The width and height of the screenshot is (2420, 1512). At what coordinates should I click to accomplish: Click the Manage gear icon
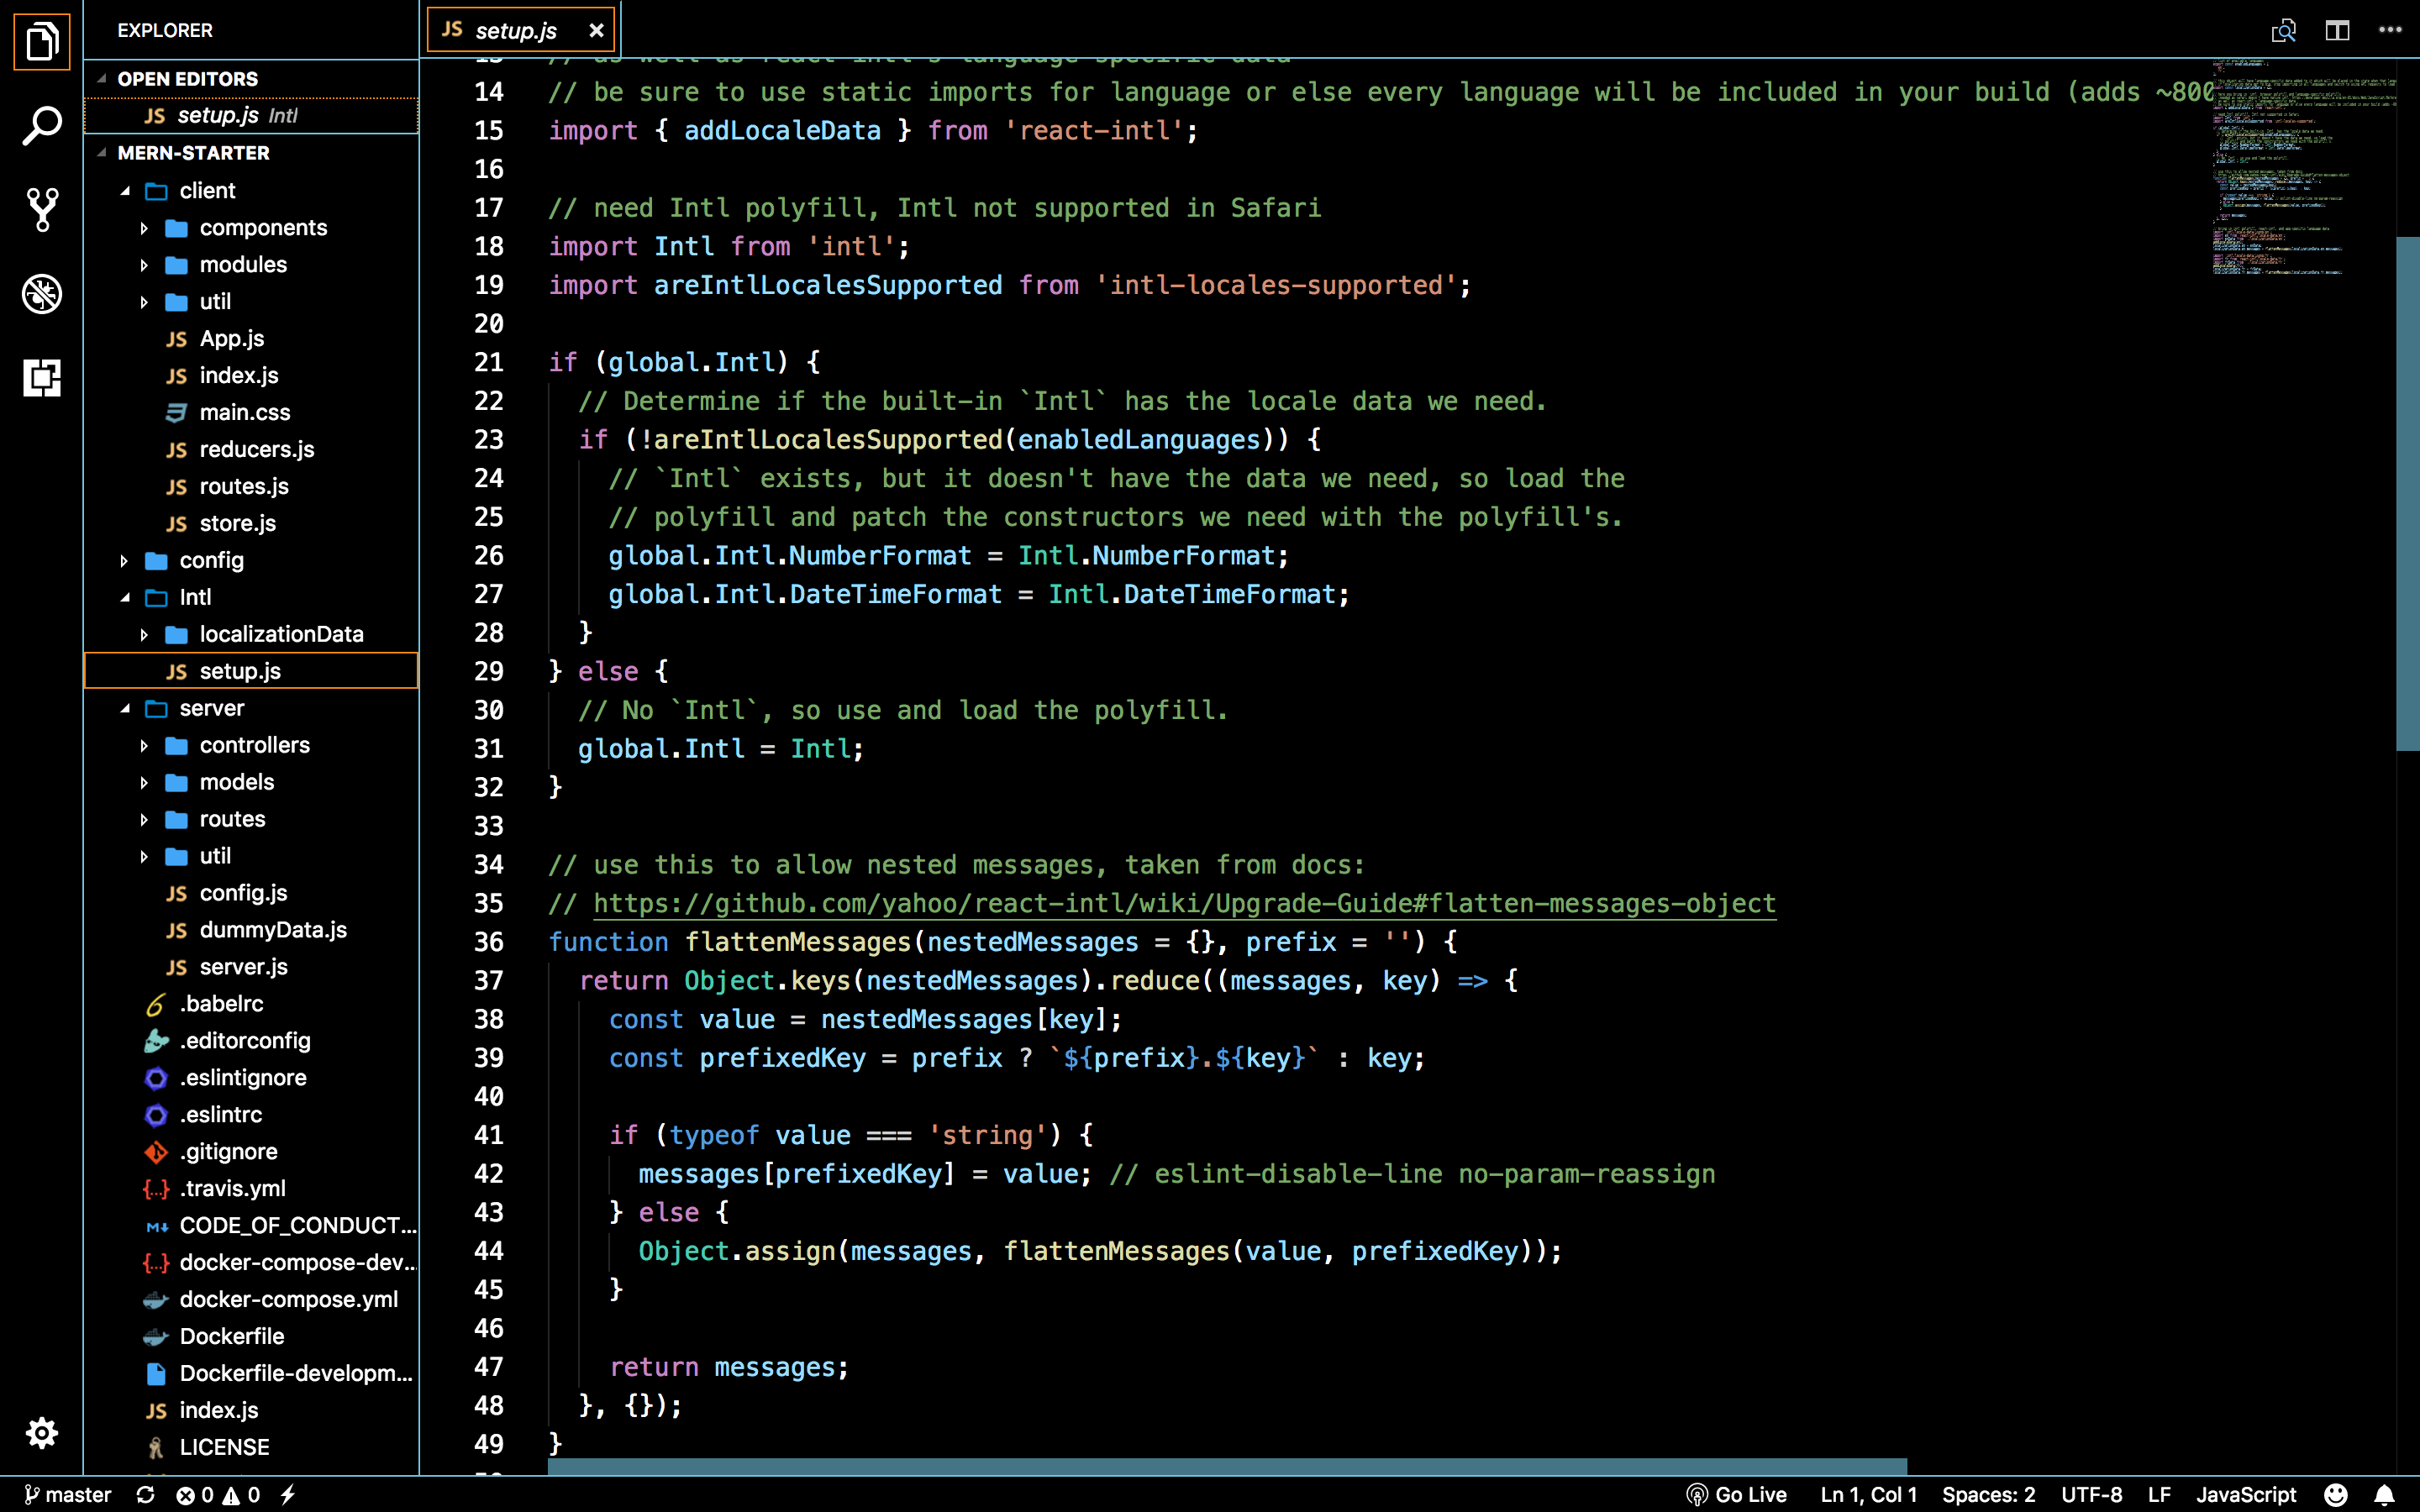[41, 1432]
